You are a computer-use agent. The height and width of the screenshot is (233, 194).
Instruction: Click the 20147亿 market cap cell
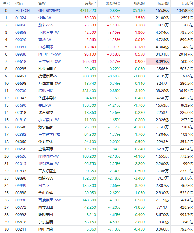coord(186,54)
